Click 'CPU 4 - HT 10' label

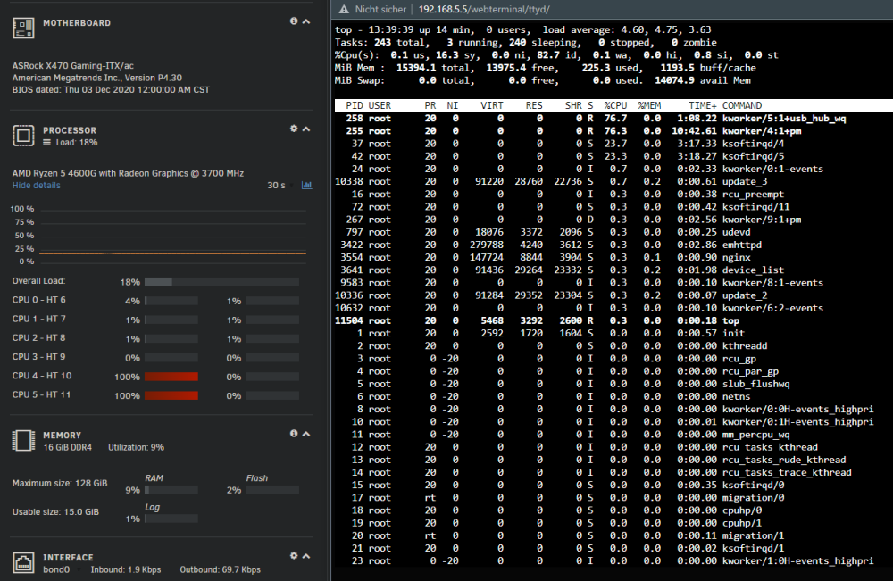42,376
